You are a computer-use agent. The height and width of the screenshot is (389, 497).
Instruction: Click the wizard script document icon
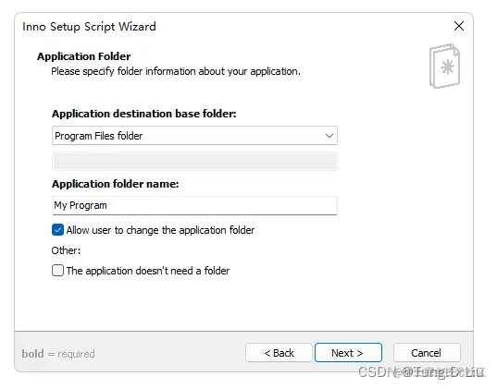(444, 66)
